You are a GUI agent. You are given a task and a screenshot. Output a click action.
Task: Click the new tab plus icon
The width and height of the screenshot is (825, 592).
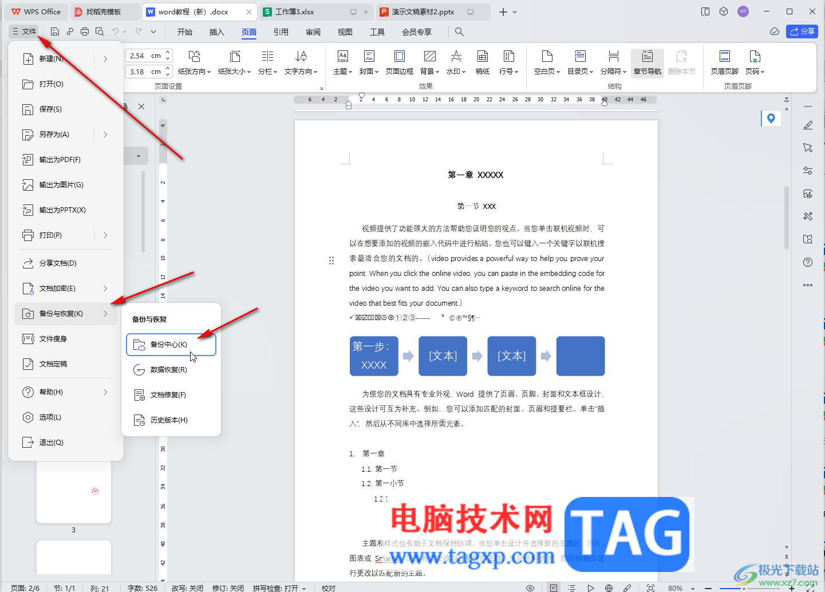503,11
